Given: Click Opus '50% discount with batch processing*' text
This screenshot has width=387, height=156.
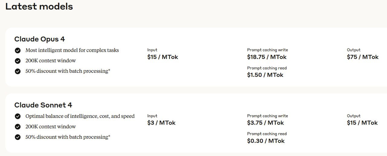Looking at the screenshot, I should click(x=68, y=71).
